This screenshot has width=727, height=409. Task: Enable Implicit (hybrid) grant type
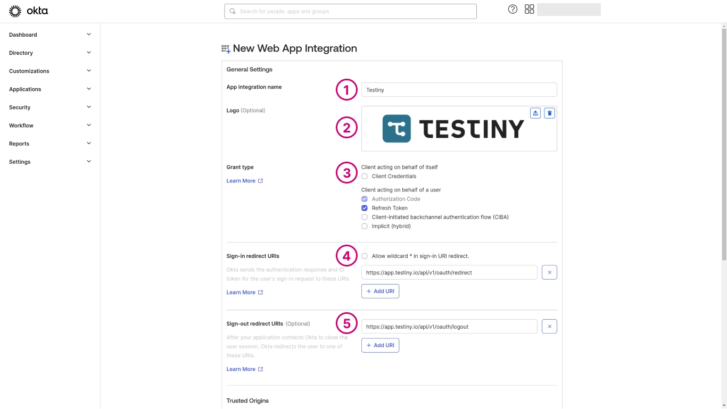pos(365,226)
